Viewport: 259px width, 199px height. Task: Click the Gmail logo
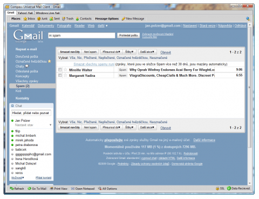coord(28,36)
